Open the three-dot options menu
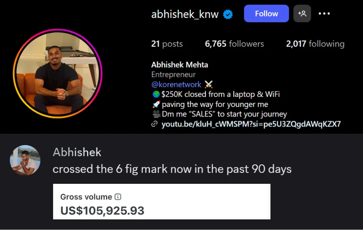 [x=324, y=14]
